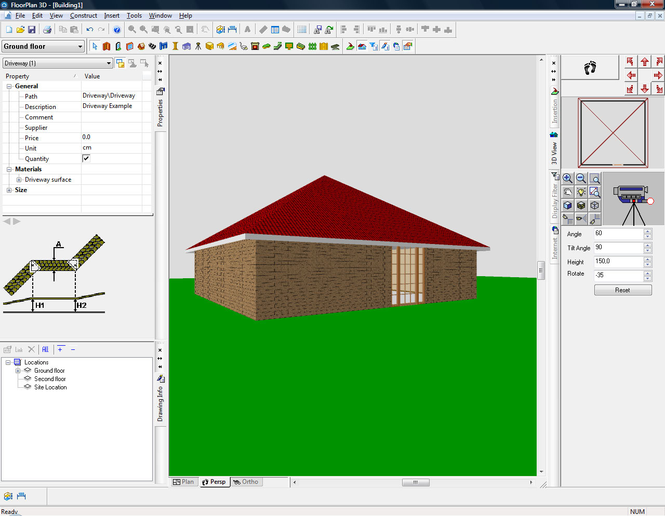Select the arrow pointer selection tool
665x516 pixels.
click(x=95, y=46)
